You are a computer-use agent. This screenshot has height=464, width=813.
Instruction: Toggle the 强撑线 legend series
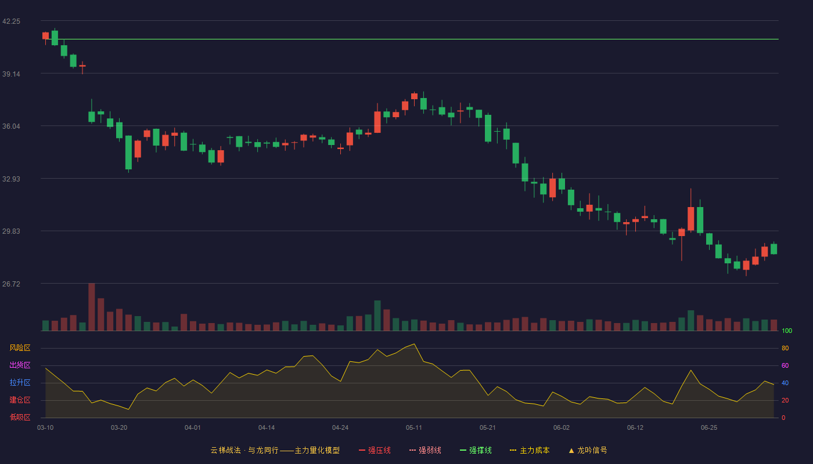[x=476, y=450]
